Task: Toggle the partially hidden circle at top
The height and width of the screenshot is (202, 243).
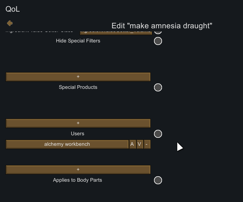Action: coord(158,32)
